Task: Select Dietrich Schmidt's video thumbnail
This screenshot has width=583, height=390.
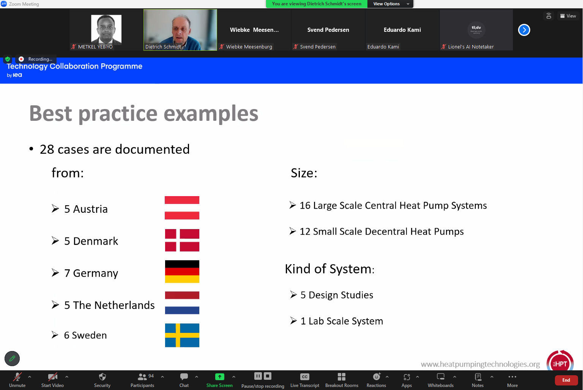Action: coord(180,30)
